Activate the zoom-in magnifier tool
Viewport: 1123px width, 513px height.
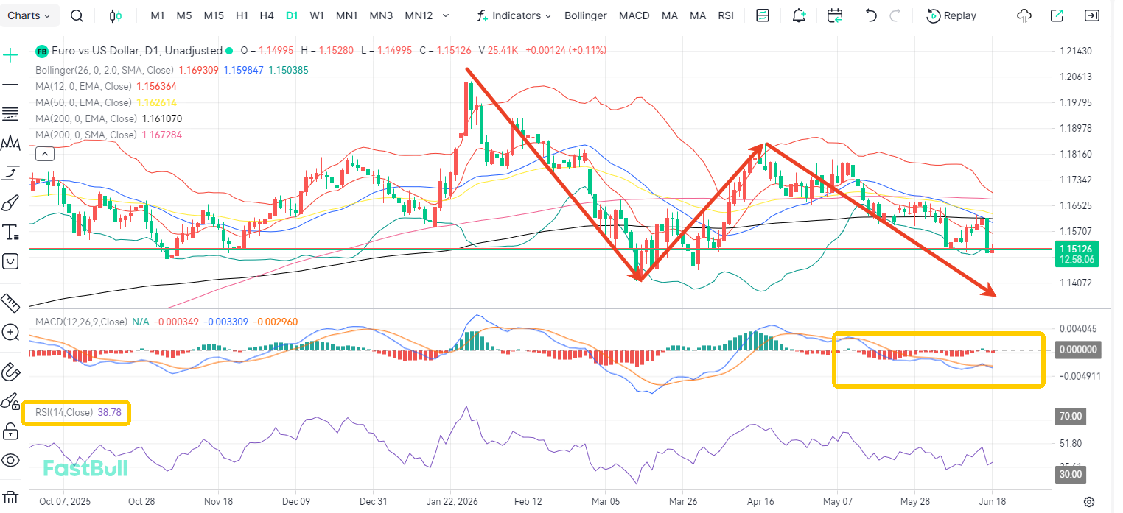coord(10,332)
